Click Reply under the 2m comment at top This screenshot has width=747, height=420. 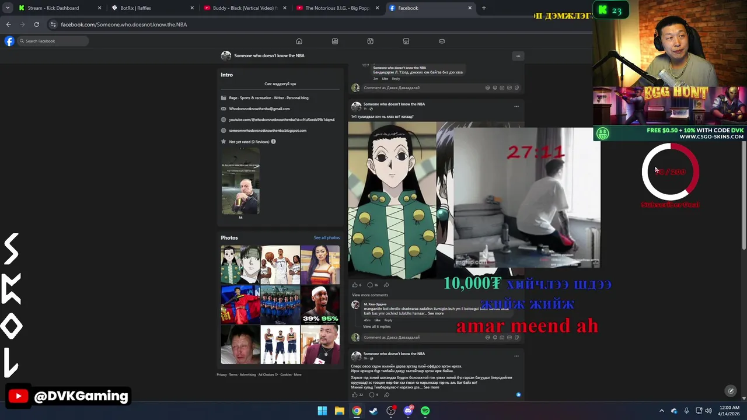[396, 79]
